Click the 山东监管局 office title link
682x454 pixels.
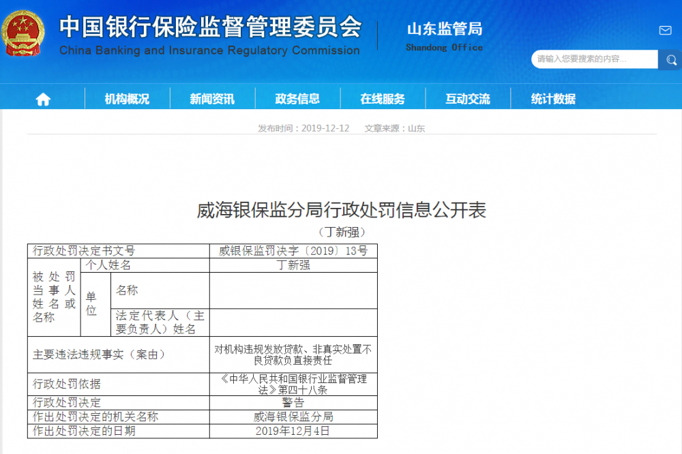[444, 29]
